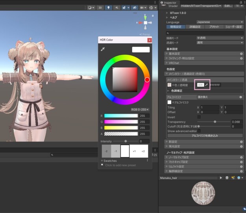Open the アルファマスク mode dropdown
The image size is (246, 213).
(x=218, y=97)
